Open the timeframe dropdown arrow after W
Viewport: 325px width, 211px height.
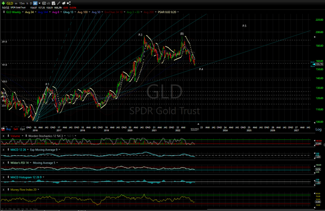pos(40,4)
